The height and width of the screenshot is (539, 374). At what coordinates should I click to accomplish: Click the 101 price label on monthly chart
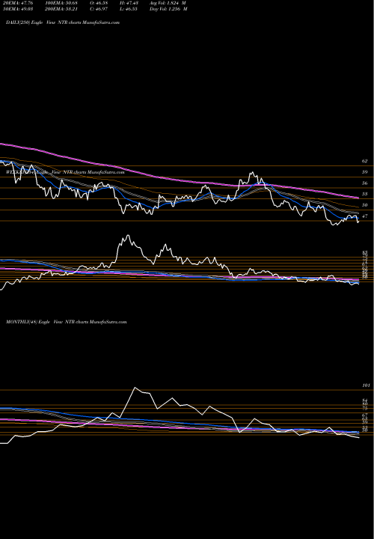[366, 386]
